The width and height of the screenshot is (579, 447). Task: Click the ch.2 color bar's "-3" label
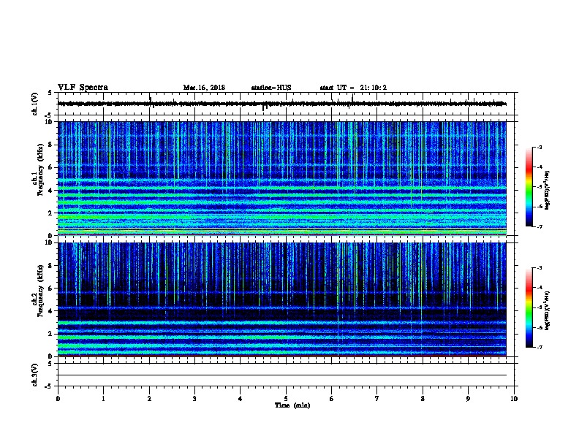tap(539, 268)
